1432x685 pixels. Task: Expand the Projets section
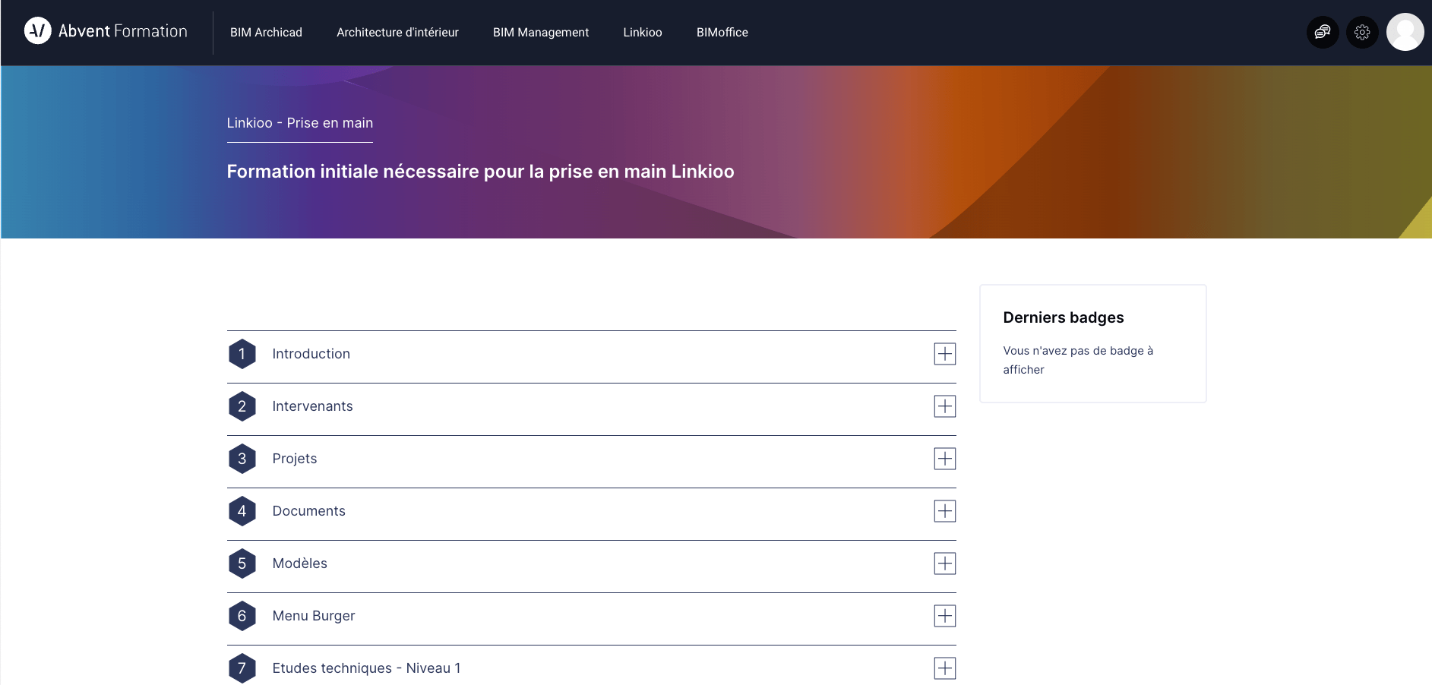[944, 459]
